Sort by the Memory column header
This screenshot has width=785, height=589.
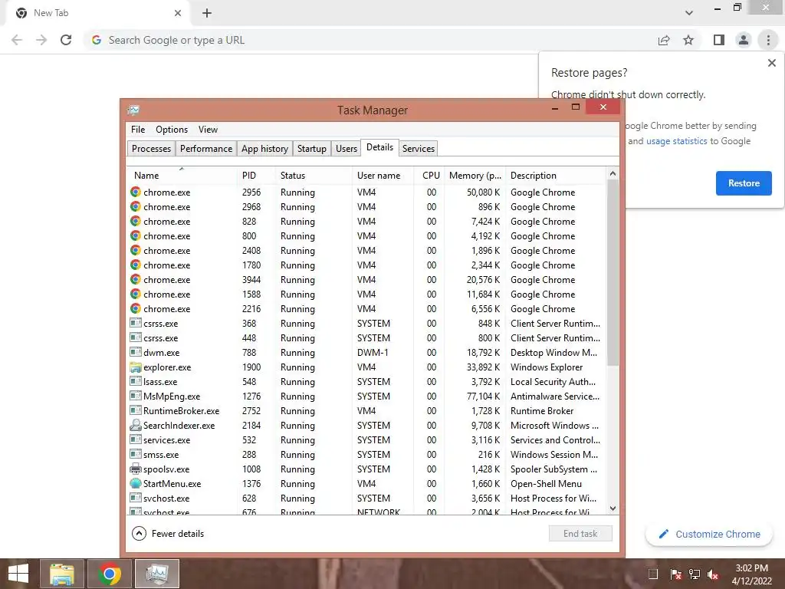pyautogui.click(x=475, y=176)
